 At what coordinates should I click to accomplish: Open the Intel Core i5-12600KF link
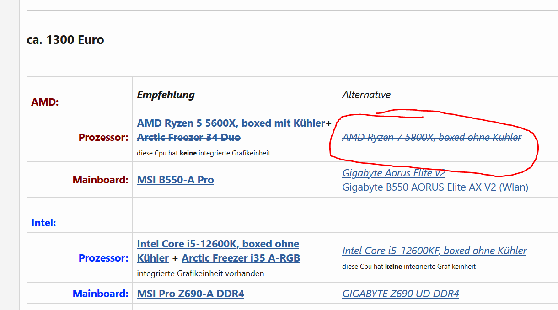(435, 251)
